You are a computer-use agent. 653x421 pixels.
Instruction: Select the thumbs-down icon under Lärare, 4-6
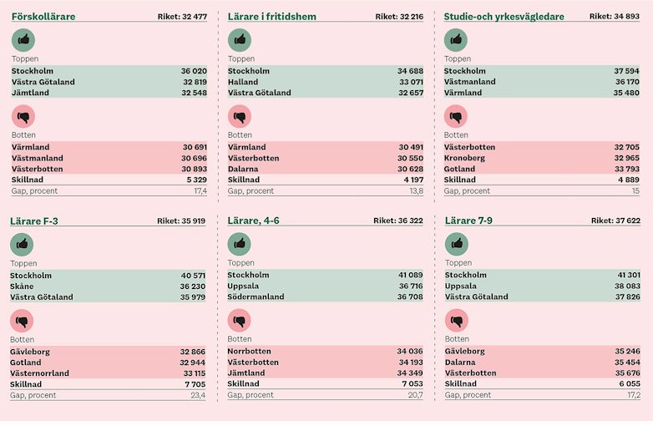click(240, 321)
